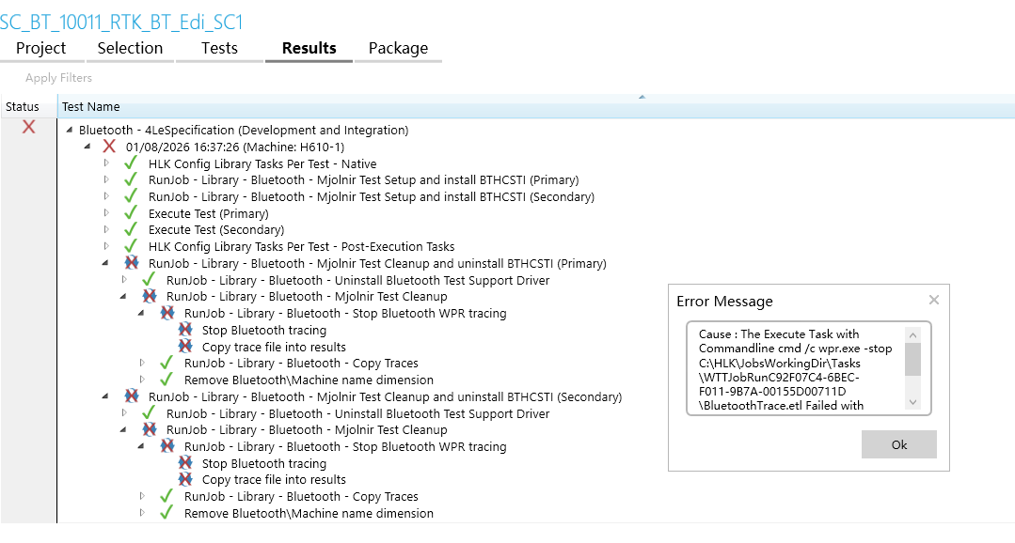Collapse Mjolnir Test Cleanup and uninstall BTHCSTI (Secondary)
This screenshot has width=1015, height=543.
click(x=105, y=396)
